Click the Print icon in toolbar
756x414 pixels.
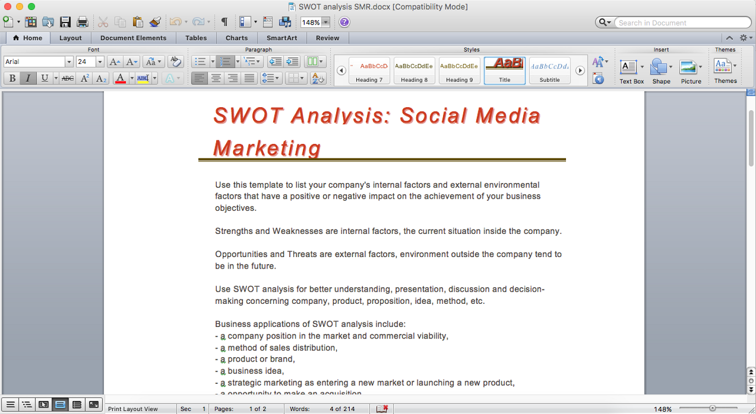tap(83, 22)
